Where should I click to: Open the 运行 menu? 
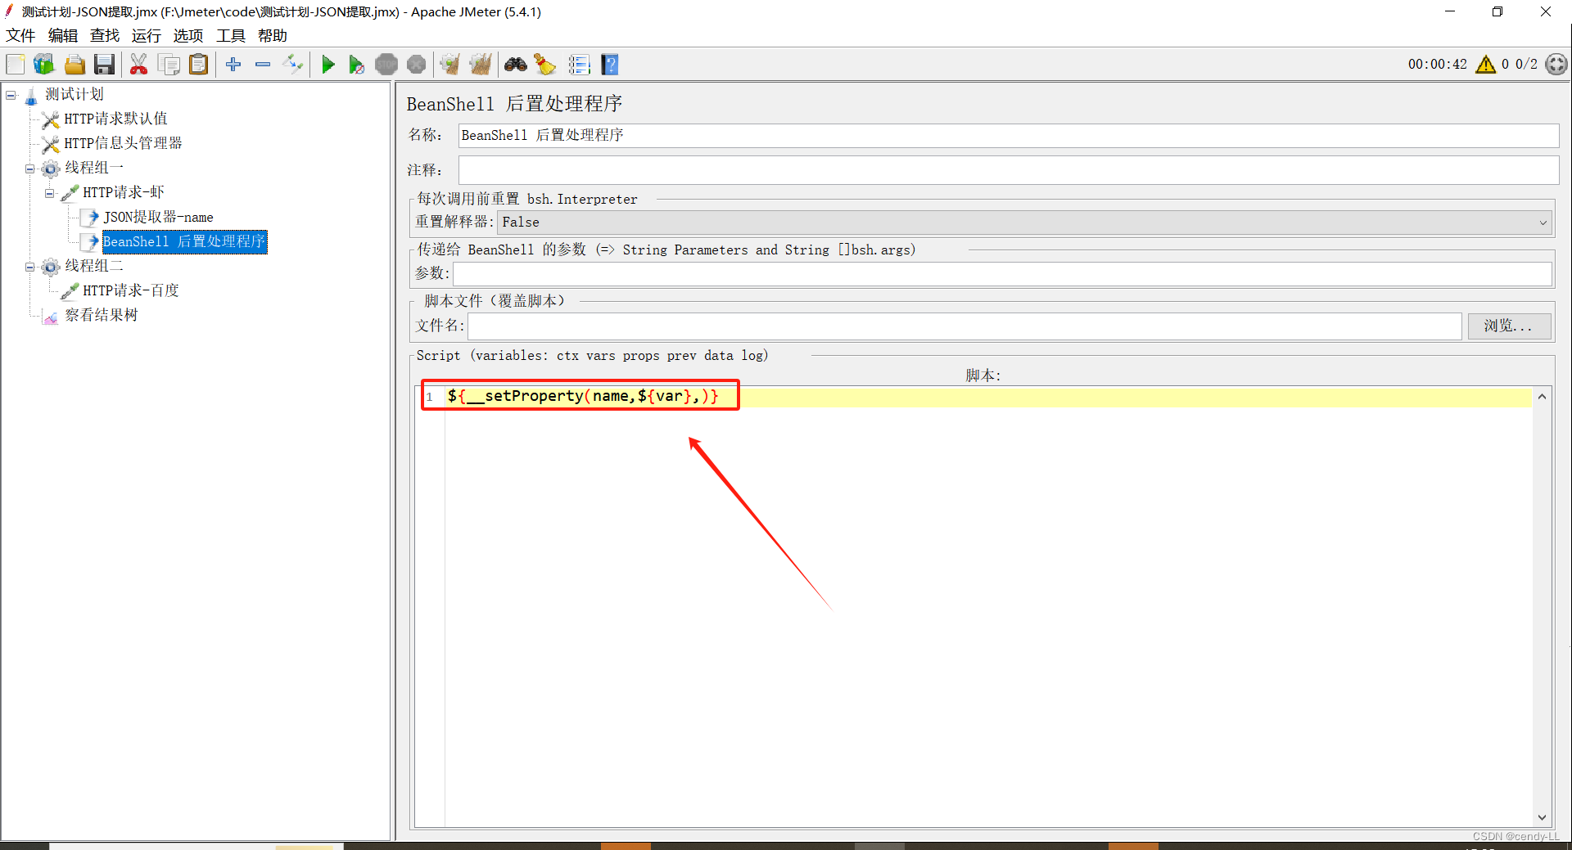coord(146,35)
